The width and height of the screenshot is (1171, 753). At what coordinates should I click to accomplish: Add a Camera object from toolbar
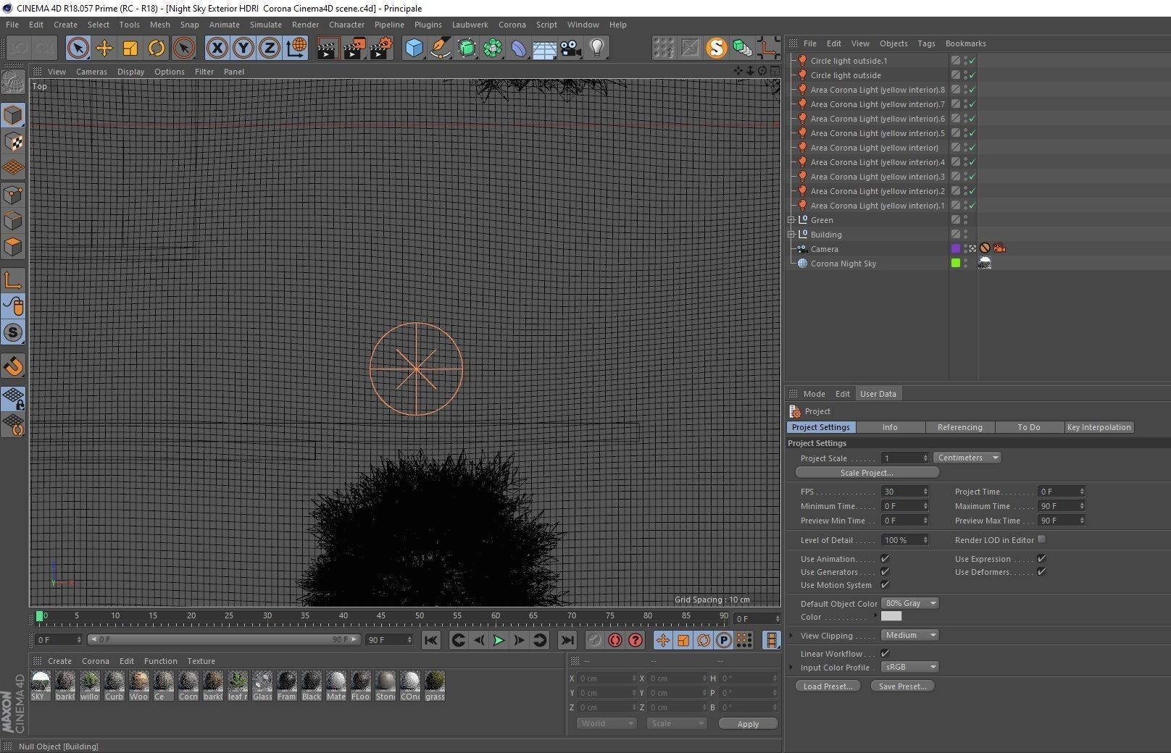coord(571,49)
